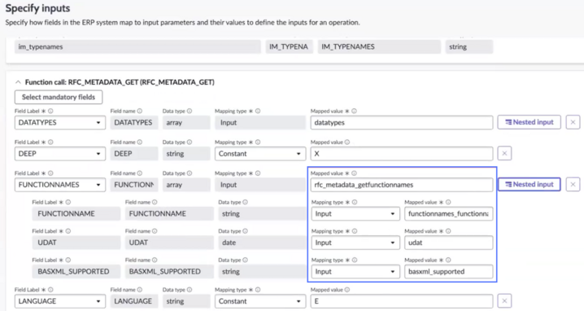
Task: Click the IM_TYPENAMES field name box
Action: tap(379, 46)
